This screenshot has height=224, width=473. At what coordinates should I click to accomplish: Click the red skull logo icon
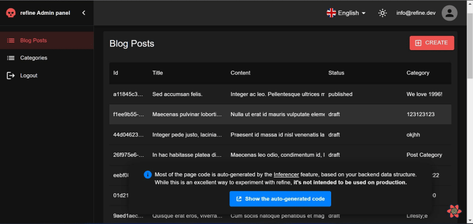(x=11, y=13)
